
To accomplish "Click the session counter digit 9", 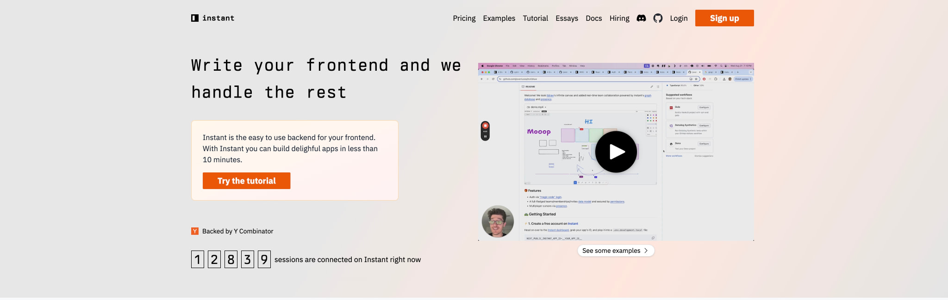I will tap(264, 259).
